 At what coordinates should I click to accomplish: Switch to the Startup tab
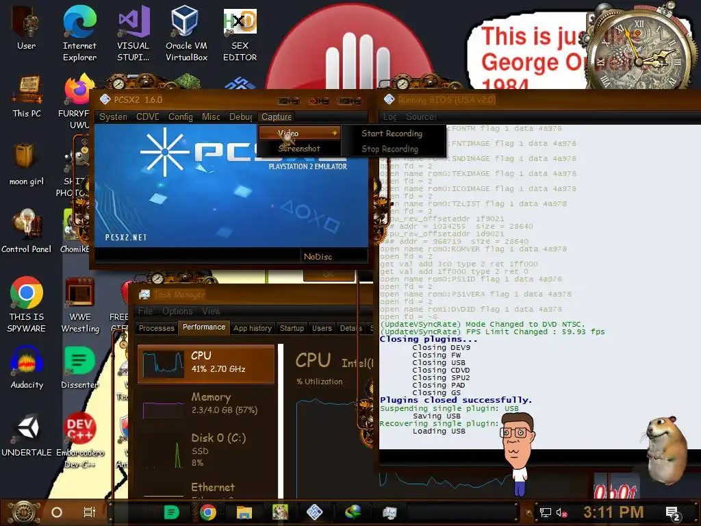pyautogui.click(x=292, y=328)
